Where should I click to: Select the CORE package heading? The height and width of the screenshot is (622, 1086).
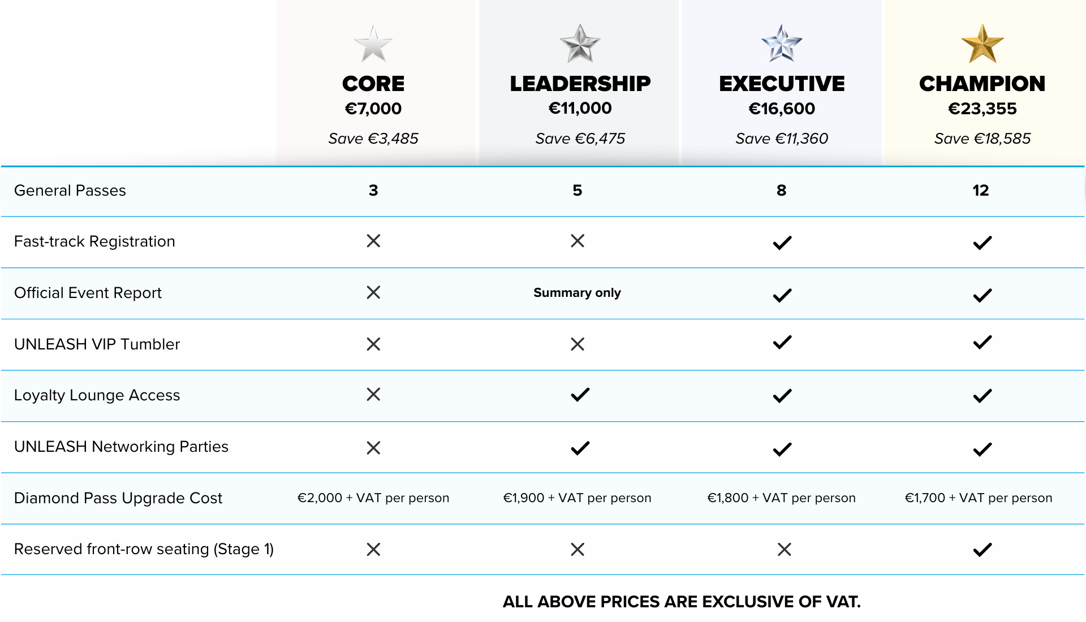pyautogui.click(x=373, y=84)
